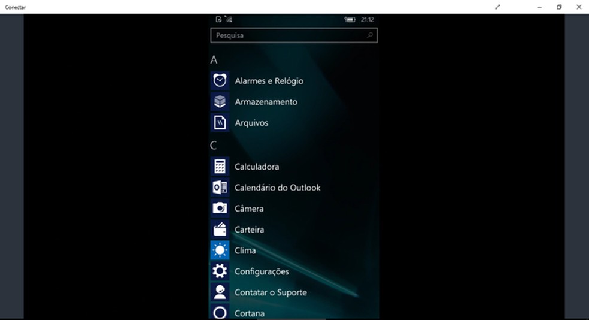The height and width of the screenshot is (320, 589).
Task: Open the Alarmes e Relógio icon
Action: pyautogui.click(x=220, y=80)
